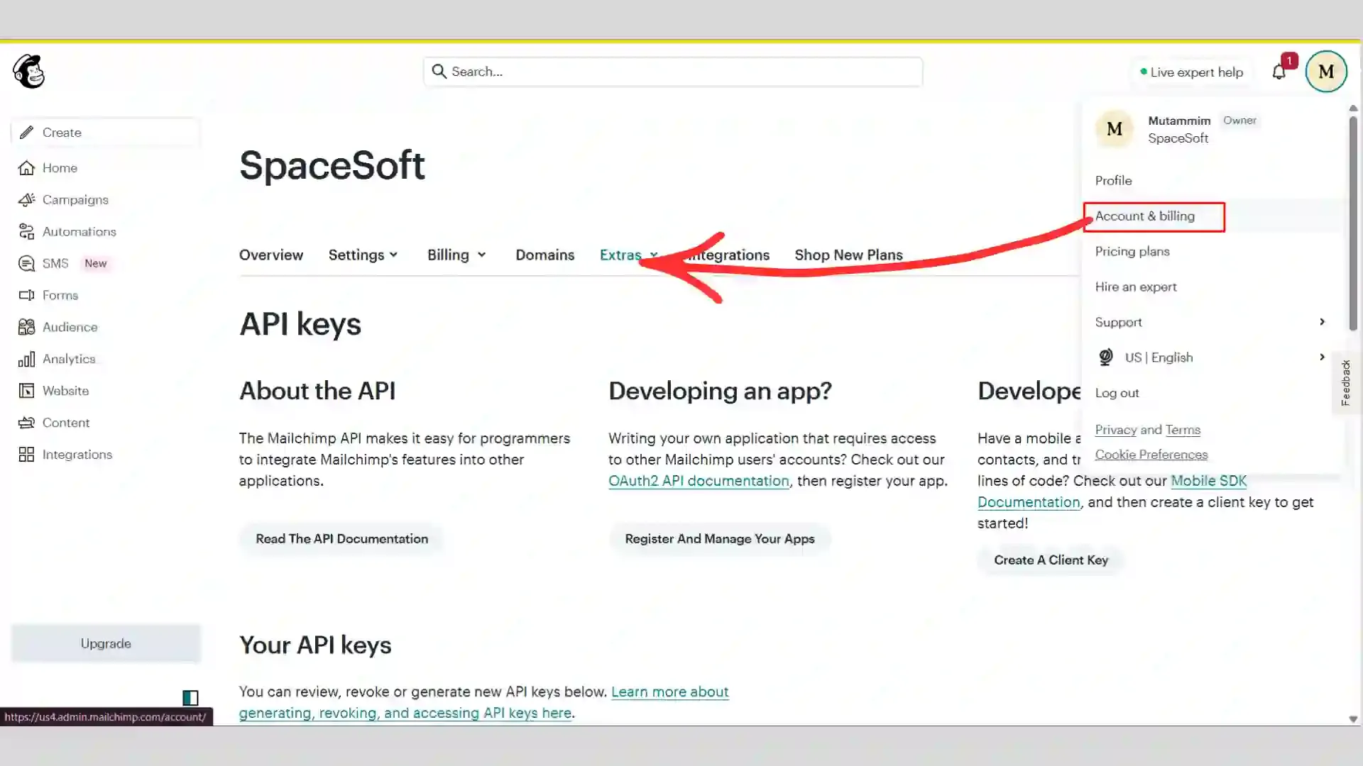Collapse the sidebar with the panel icon

coord(190,698)
